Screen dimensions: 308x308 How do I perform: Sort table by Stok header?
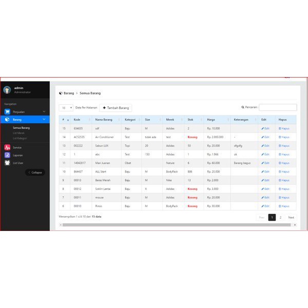194,120
